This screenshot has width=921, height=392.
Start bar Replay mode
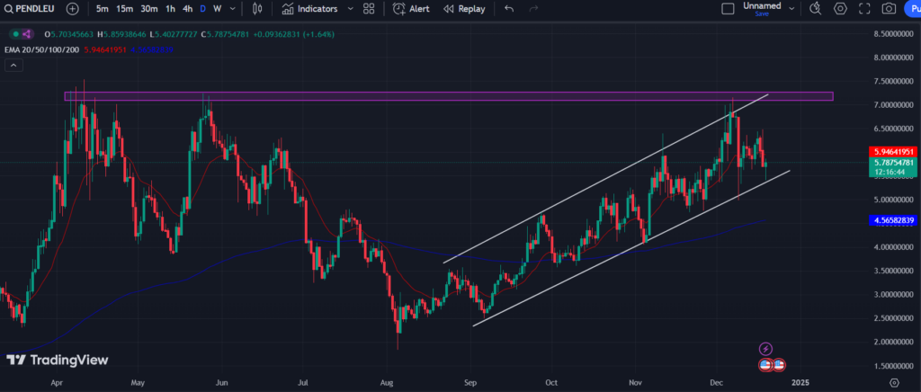click(x=464, y=9)
